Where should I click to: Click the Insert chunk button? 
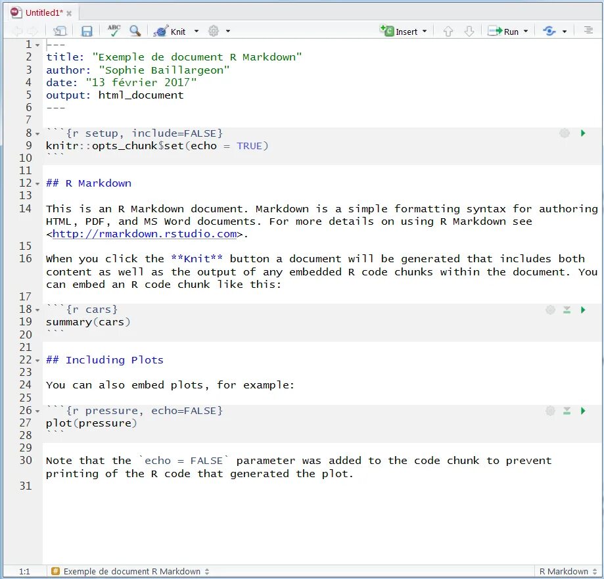(399, 31)
